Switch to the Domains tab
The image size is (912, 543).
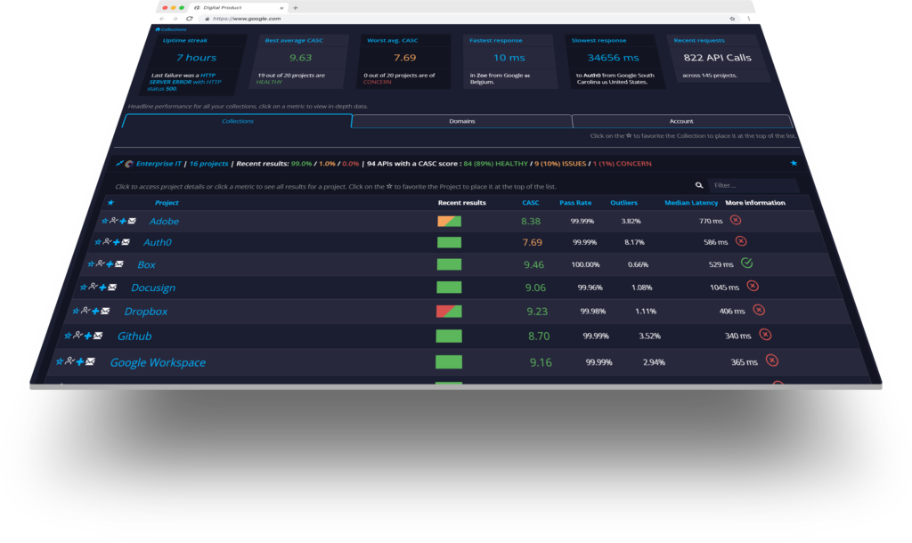tap(462, 121)
